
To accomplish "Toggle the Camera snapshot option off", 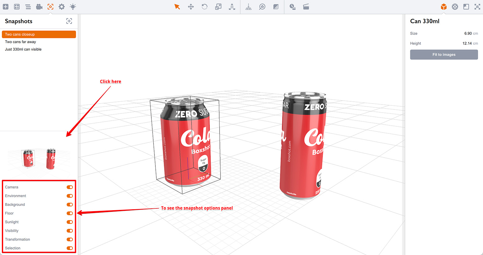I will 70,187.
